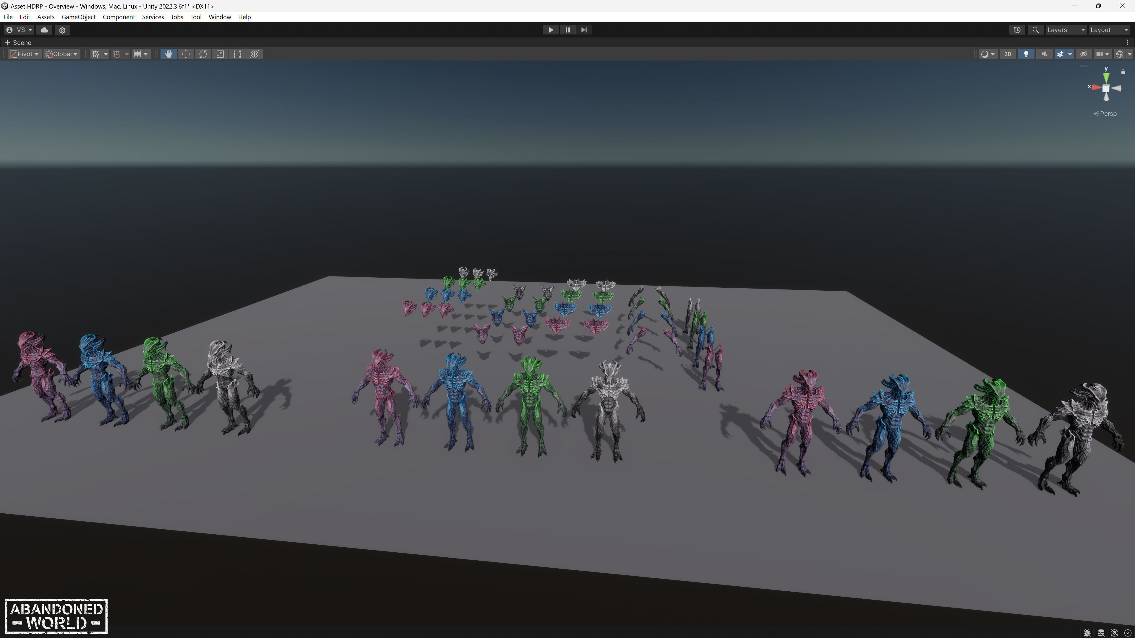Activate the combined Transform tool
This screenshot has width=1135, height=638.
coord(254,54)
